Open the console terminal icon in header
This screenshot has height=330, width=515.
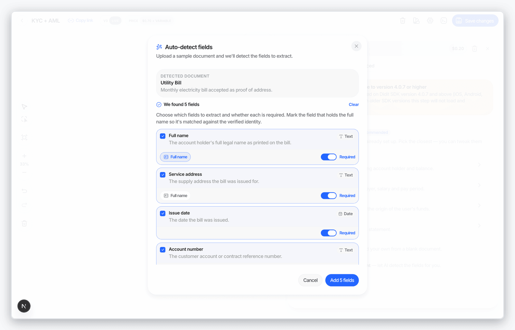pos(444,21)
